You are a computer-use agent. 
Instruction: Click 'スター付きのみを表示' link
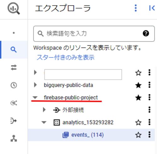tap(66, 58)
